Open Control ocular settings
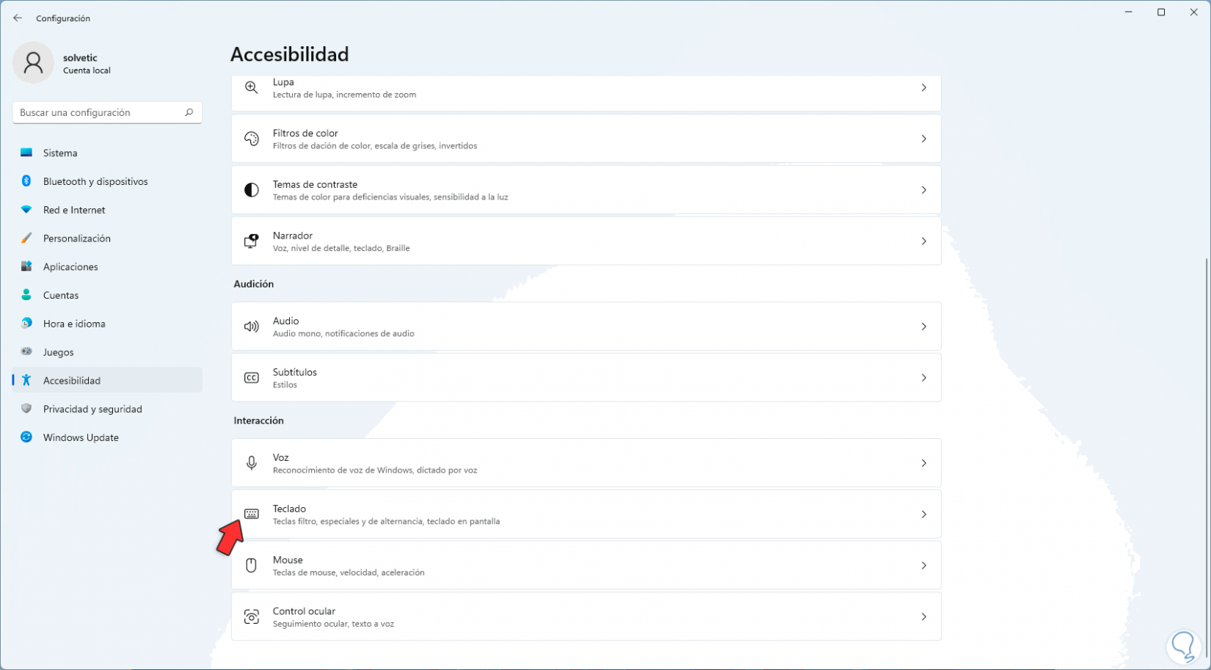 (586, 617)
